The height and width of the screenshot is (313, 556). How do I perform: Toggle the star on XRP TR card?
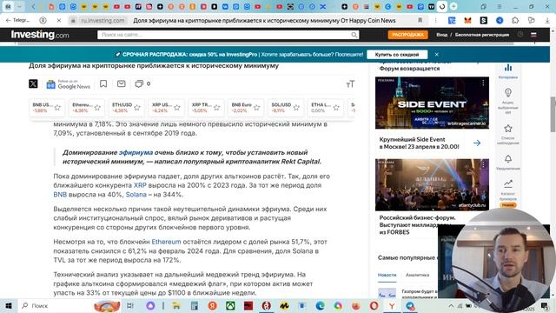point(216,108)
